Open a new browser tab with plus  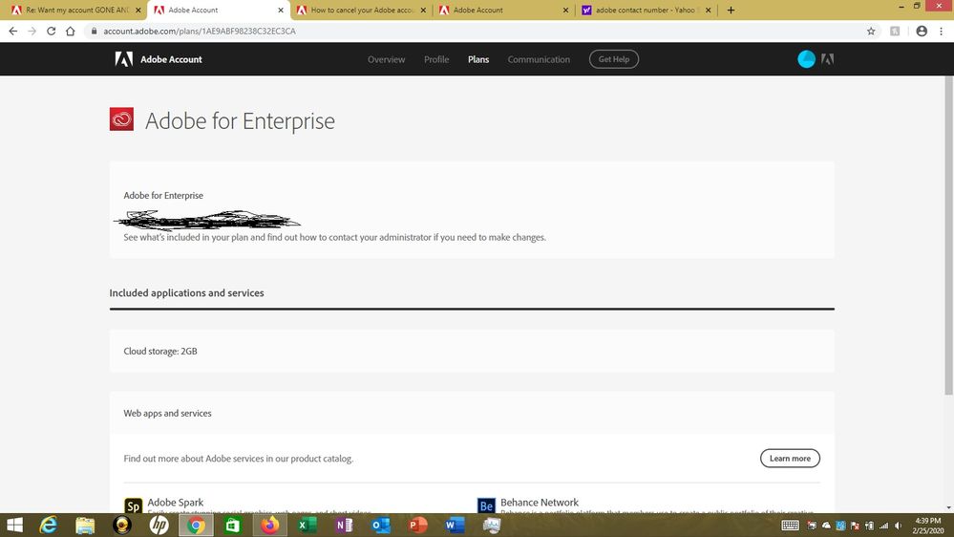pyautogui.click(x=731, y=10)
